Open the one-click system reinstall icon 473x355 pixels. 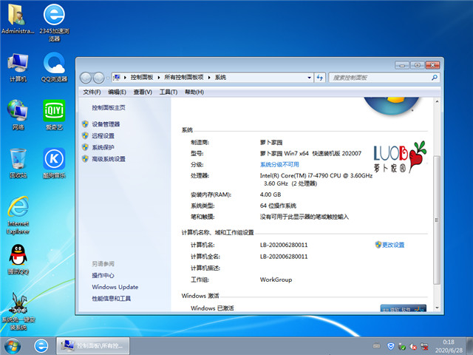tap(18, 311)
